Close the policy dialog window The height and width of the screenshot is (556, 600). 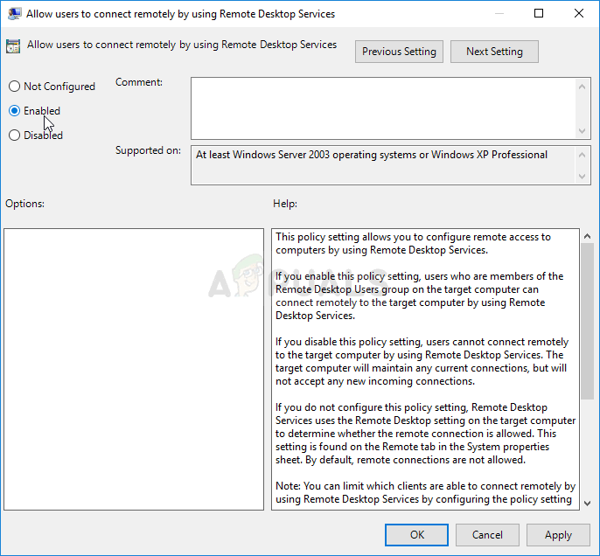579,13
